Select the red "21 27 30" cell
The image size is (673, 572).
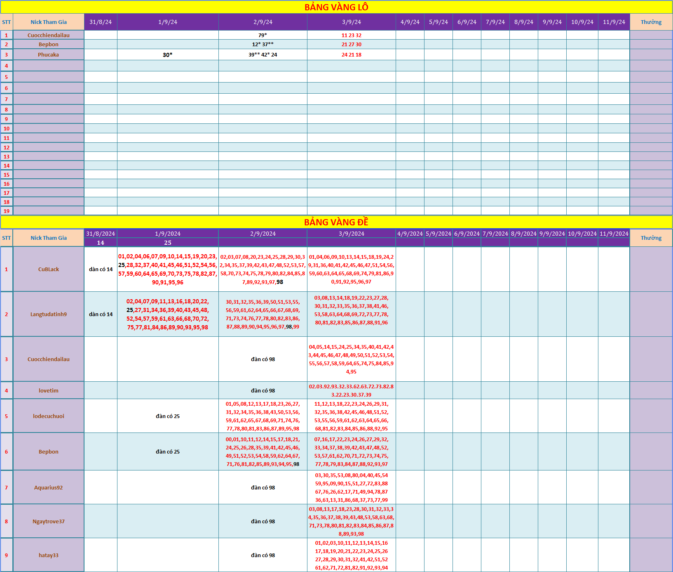352,44
